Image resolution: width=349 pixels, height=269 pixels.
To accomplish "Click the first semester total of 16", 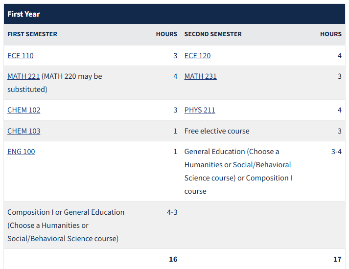I will [173, 259].
